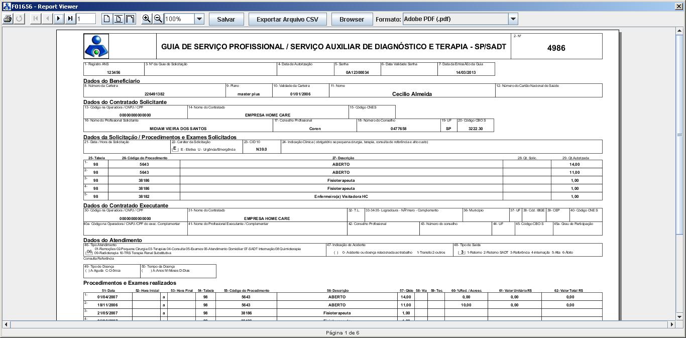Click the 100% zoom text field
Image resolution: width=686 pixels, height=338 pixels.
click(179, 19)
